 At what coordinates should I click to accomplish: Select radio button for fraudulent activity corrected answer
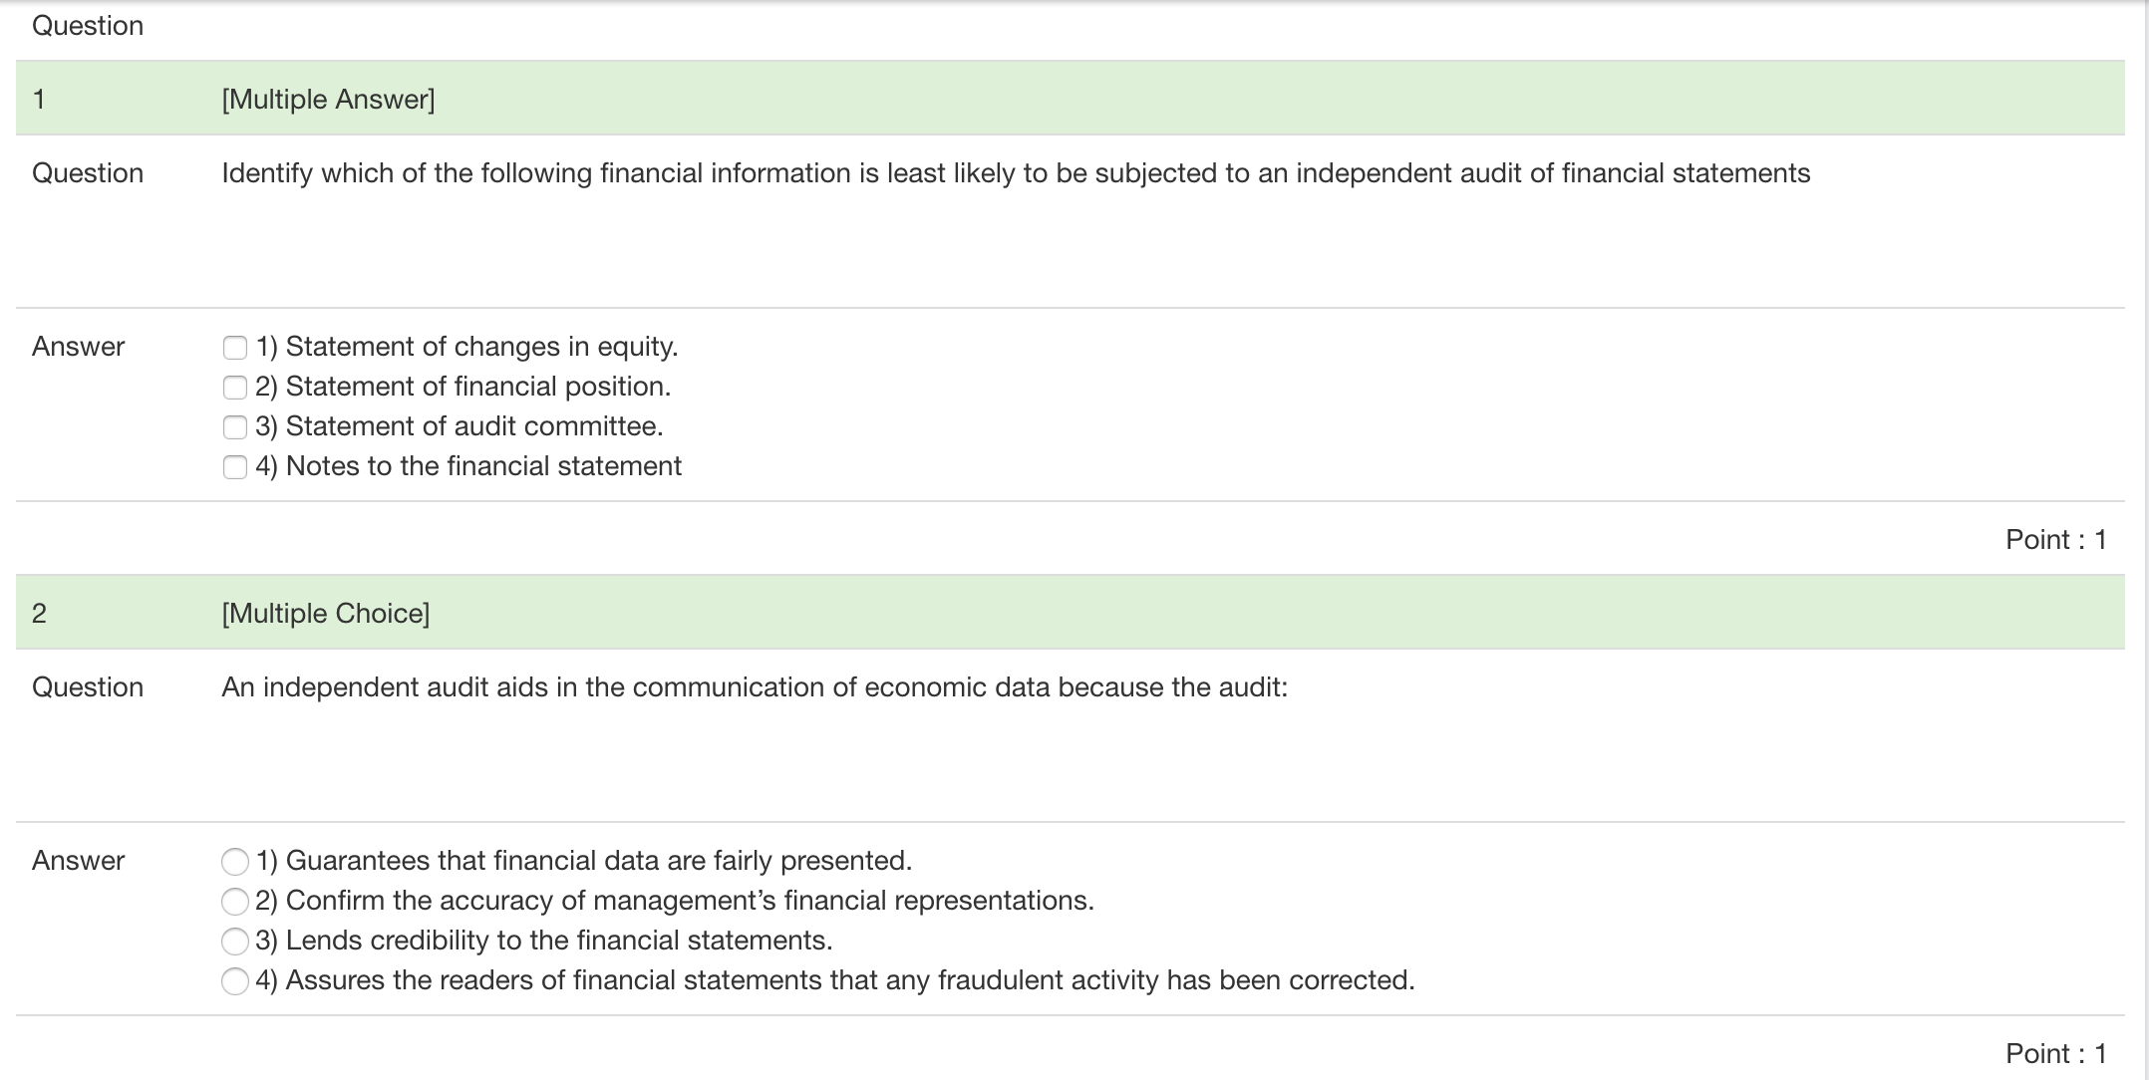point(235,980)
